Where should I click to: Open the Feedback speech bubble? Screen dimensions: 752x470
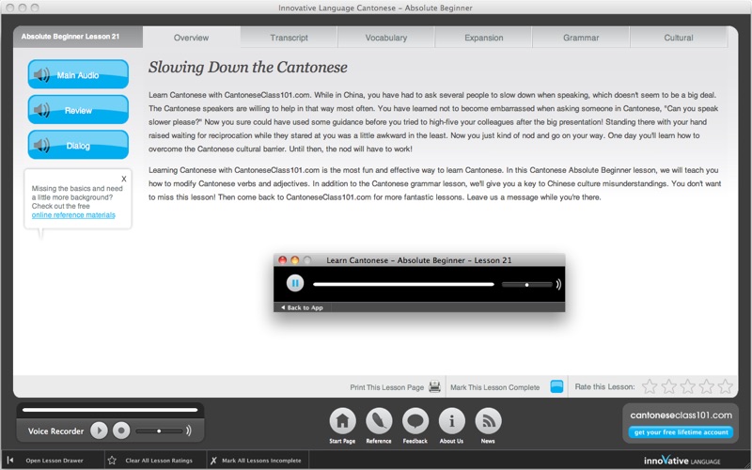[x=415, y=421]
